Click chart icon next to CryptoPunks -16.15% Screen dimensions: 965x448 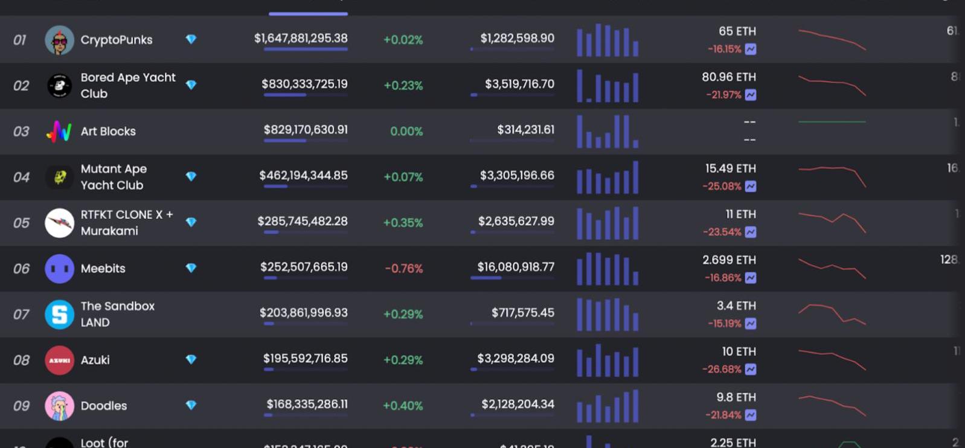[x=751, y=50]
